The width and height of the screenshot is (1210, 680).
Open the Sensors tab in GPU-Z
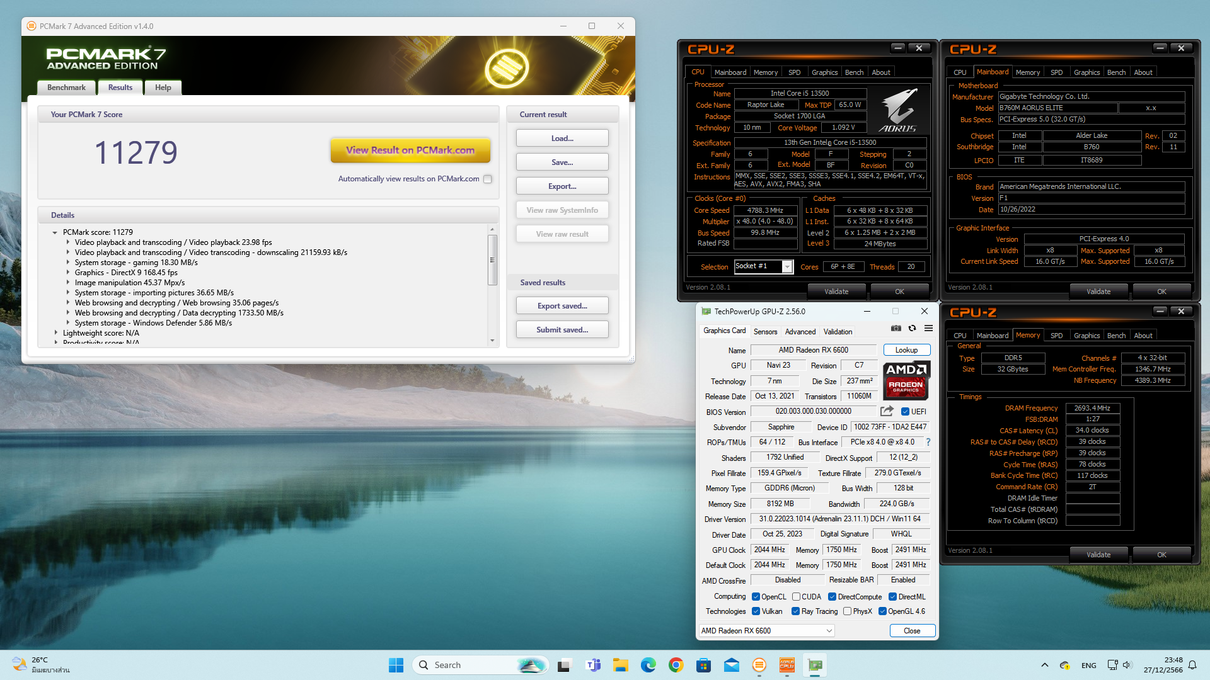click(x=765, y=332)
